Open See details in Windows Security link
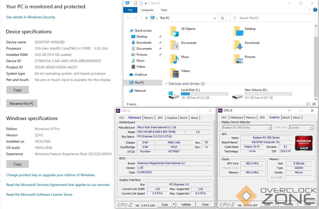Screen dimensions: 319x209 31,17
